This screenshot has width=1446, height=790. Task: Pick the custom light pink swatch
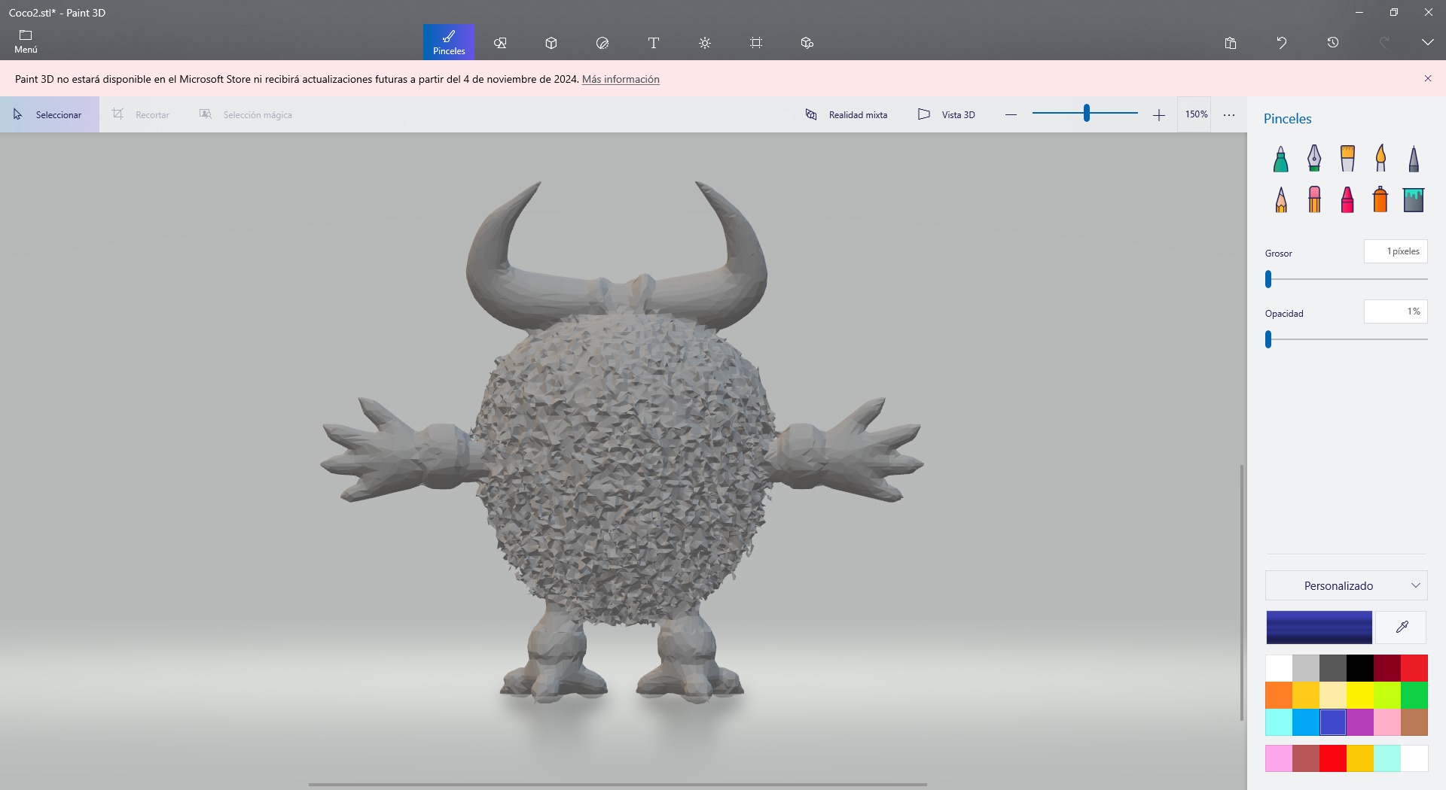tap(1279, 758)
